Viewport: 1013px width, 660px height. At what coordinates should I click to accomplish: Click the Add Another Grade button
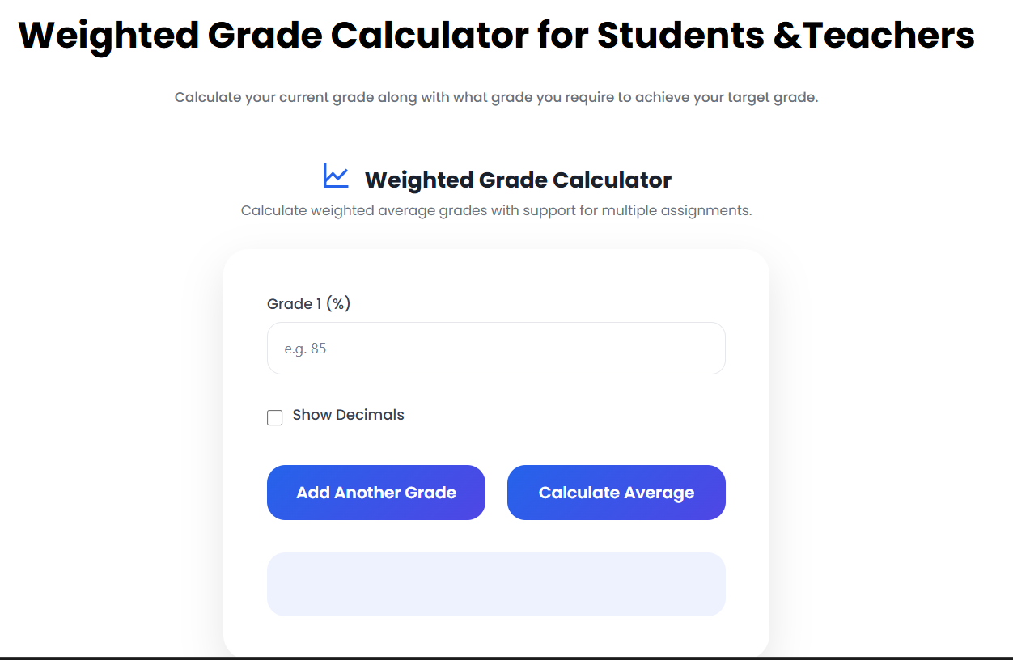point(375,493)
